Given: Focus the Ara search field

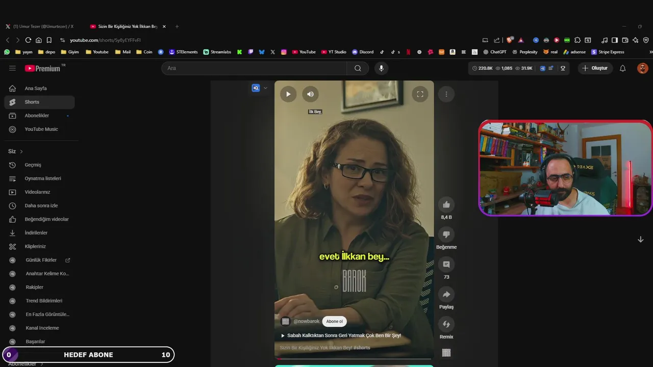Looking at the screenshot, I should point(254,68).
